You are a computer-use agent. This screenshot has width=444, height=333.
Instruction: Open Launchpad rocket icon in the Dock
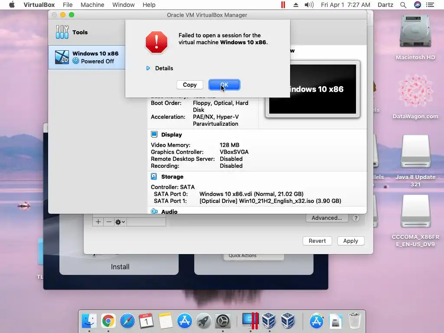coord(204,321)
